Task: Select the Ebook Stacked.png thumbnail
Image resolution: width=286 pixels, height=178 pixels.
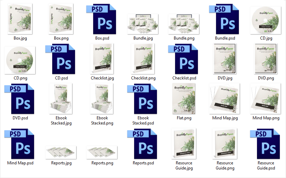Action: click(x=102, y=99)
